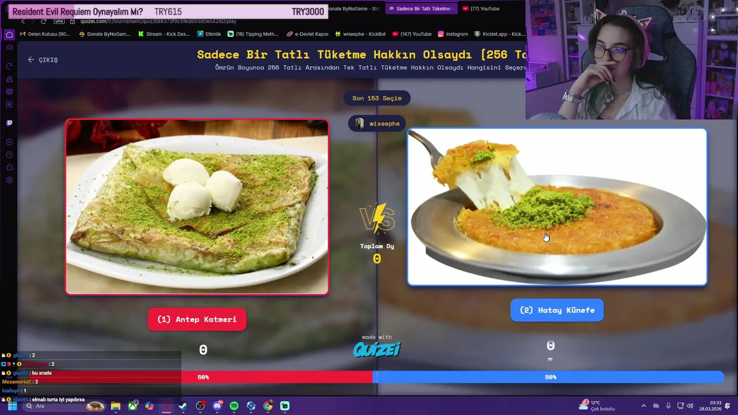Open OBS Studio from the taskbar

click(200, 406)
